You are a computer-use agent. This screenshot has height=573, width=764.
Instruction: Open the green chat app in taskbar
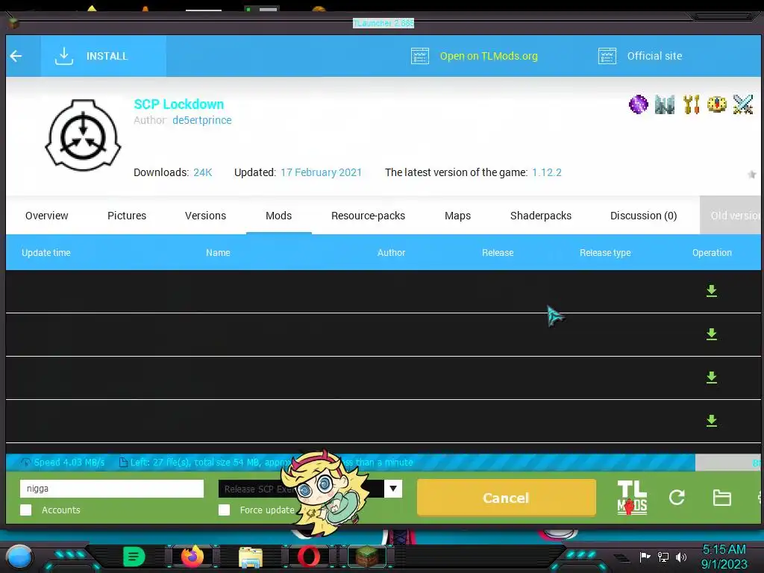[x=134, y=557]
